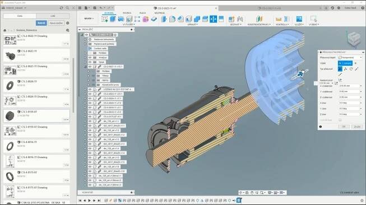Select the pink Create Form icon
Viewport: 366px width, 205px height.
[145, 19]
